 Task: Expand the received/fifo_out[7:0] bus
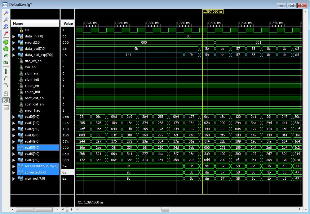(x=14, y=166)
